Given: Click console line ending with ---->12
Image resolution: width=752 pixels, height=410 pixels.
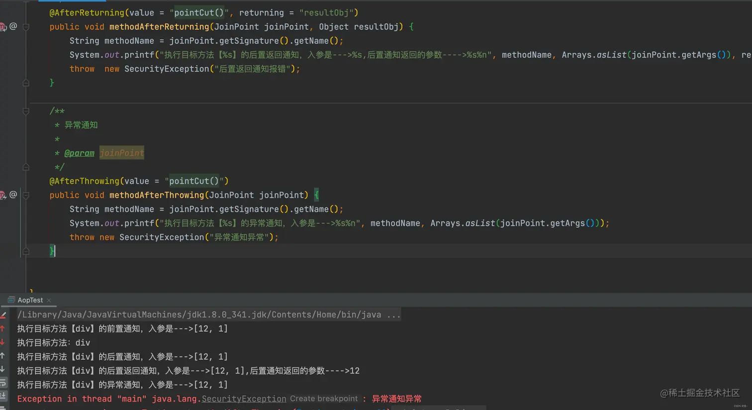Looking at the screenshot, I should [x=188, y=371].
